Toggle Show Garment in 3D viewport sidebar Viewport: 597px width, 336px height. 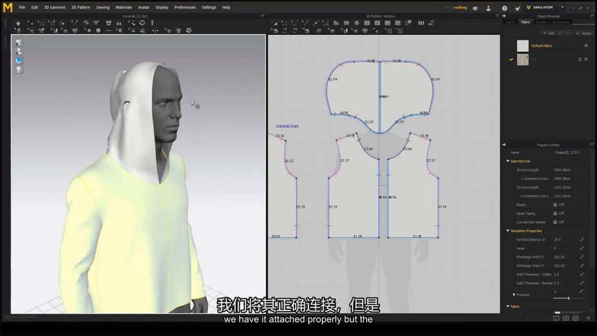point(19,42)
